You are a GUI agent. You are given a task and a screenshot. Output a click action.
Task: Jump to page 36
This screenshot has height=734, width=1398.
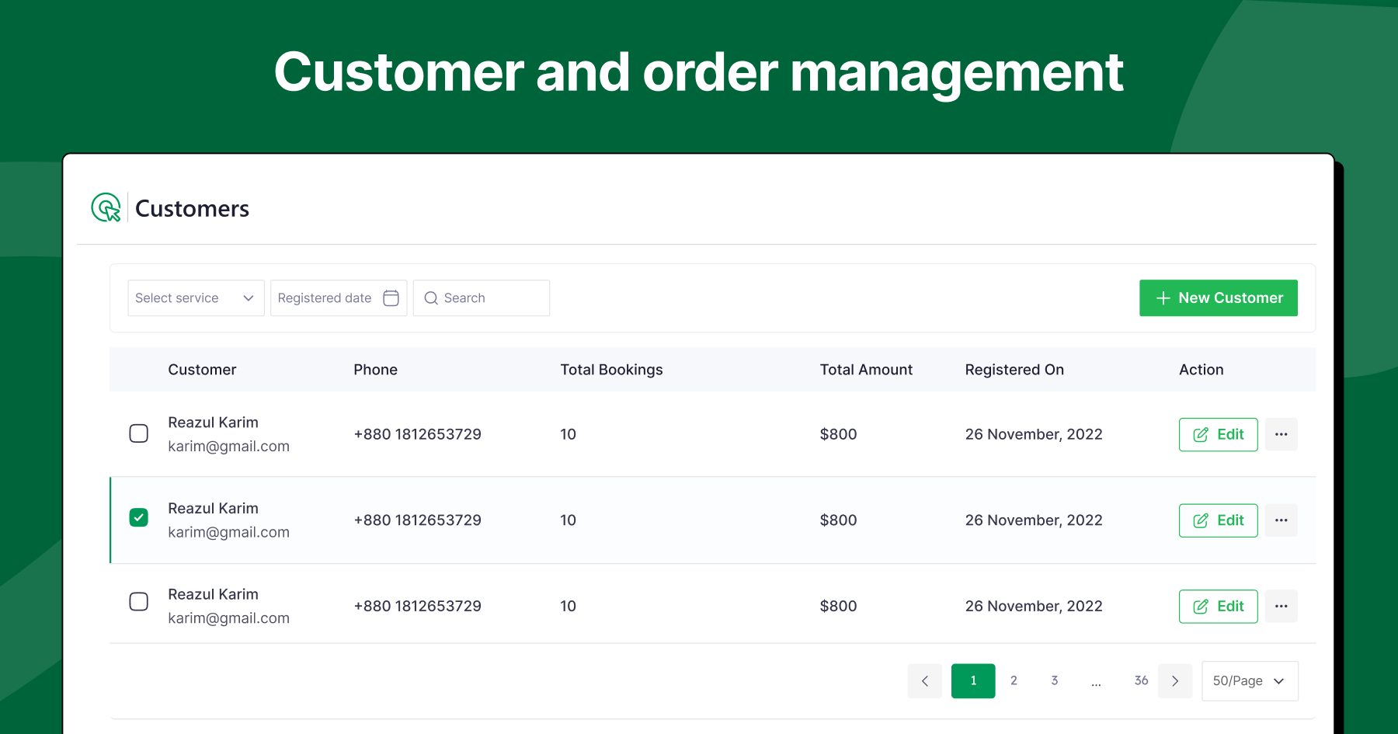[1141, 680]
